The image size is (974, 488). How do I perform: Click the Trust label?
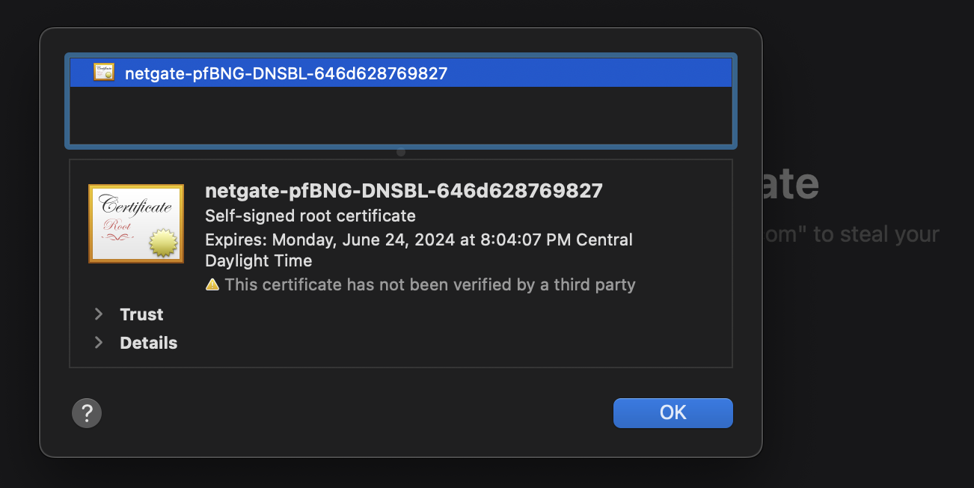coord(141,314)
